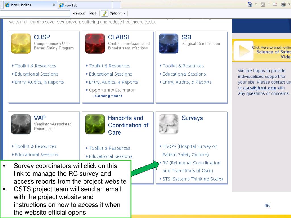Click Previous in the find bar
This screenshot has width=291, height=218.
[x=79, y=13]
